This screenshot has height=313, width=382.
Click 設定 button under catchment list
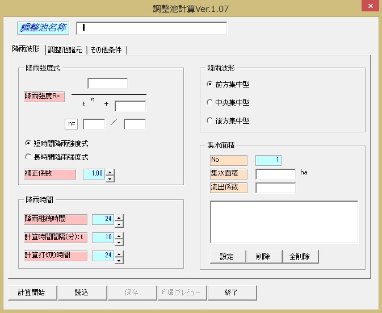pyautogui.click(x=227, y=257)
